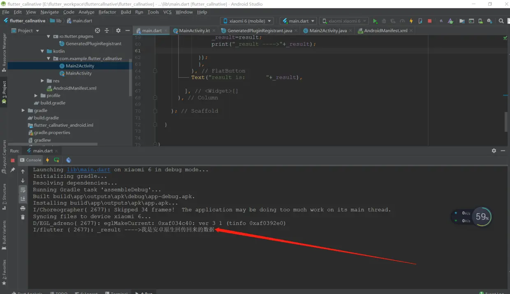Expand the res folder in project tree
Viewport: 510px width, 294px height.
(42, 81)
